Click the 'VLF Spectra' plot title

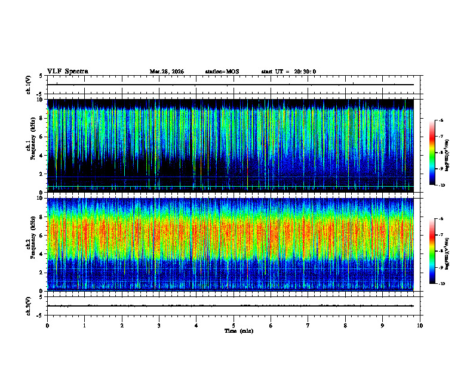click(x=67, y=72)
